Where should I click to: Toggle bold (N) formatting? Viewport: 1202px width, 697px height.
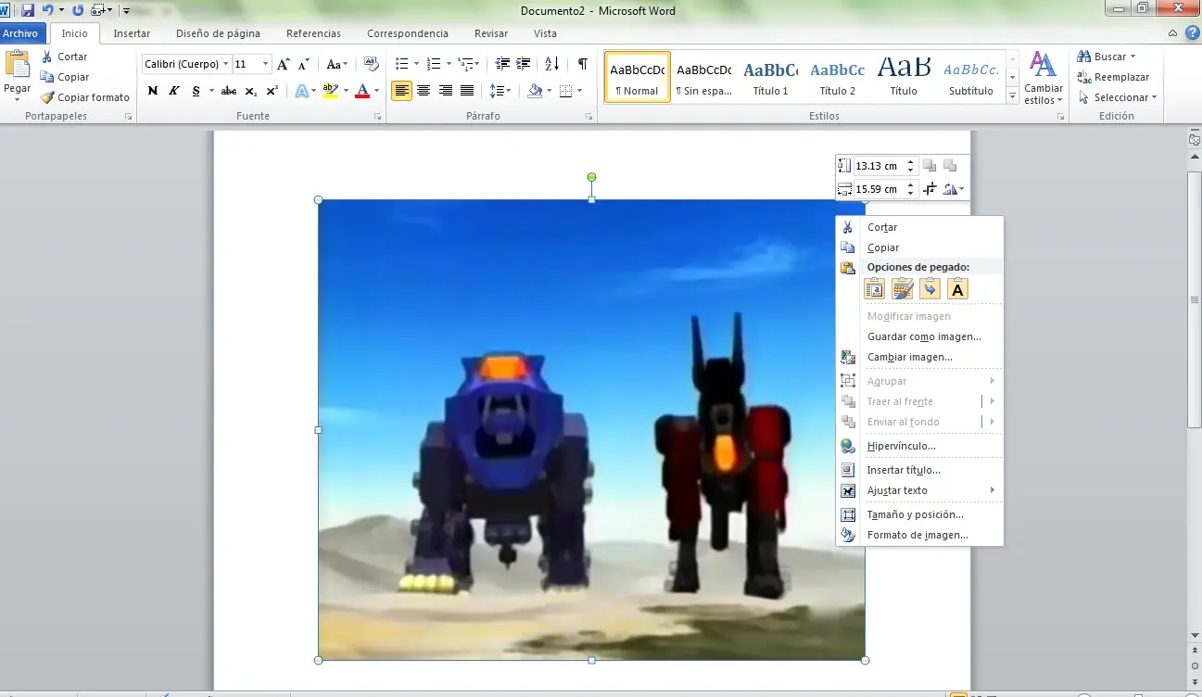153,91
